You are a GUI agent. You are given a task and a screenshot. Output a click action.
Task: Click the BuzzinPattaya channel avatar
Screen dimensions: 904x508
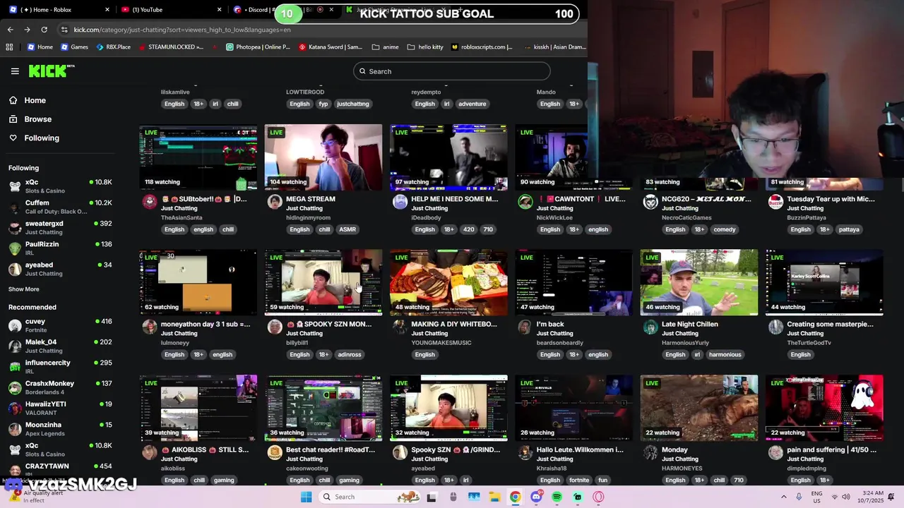click(775, 202)
